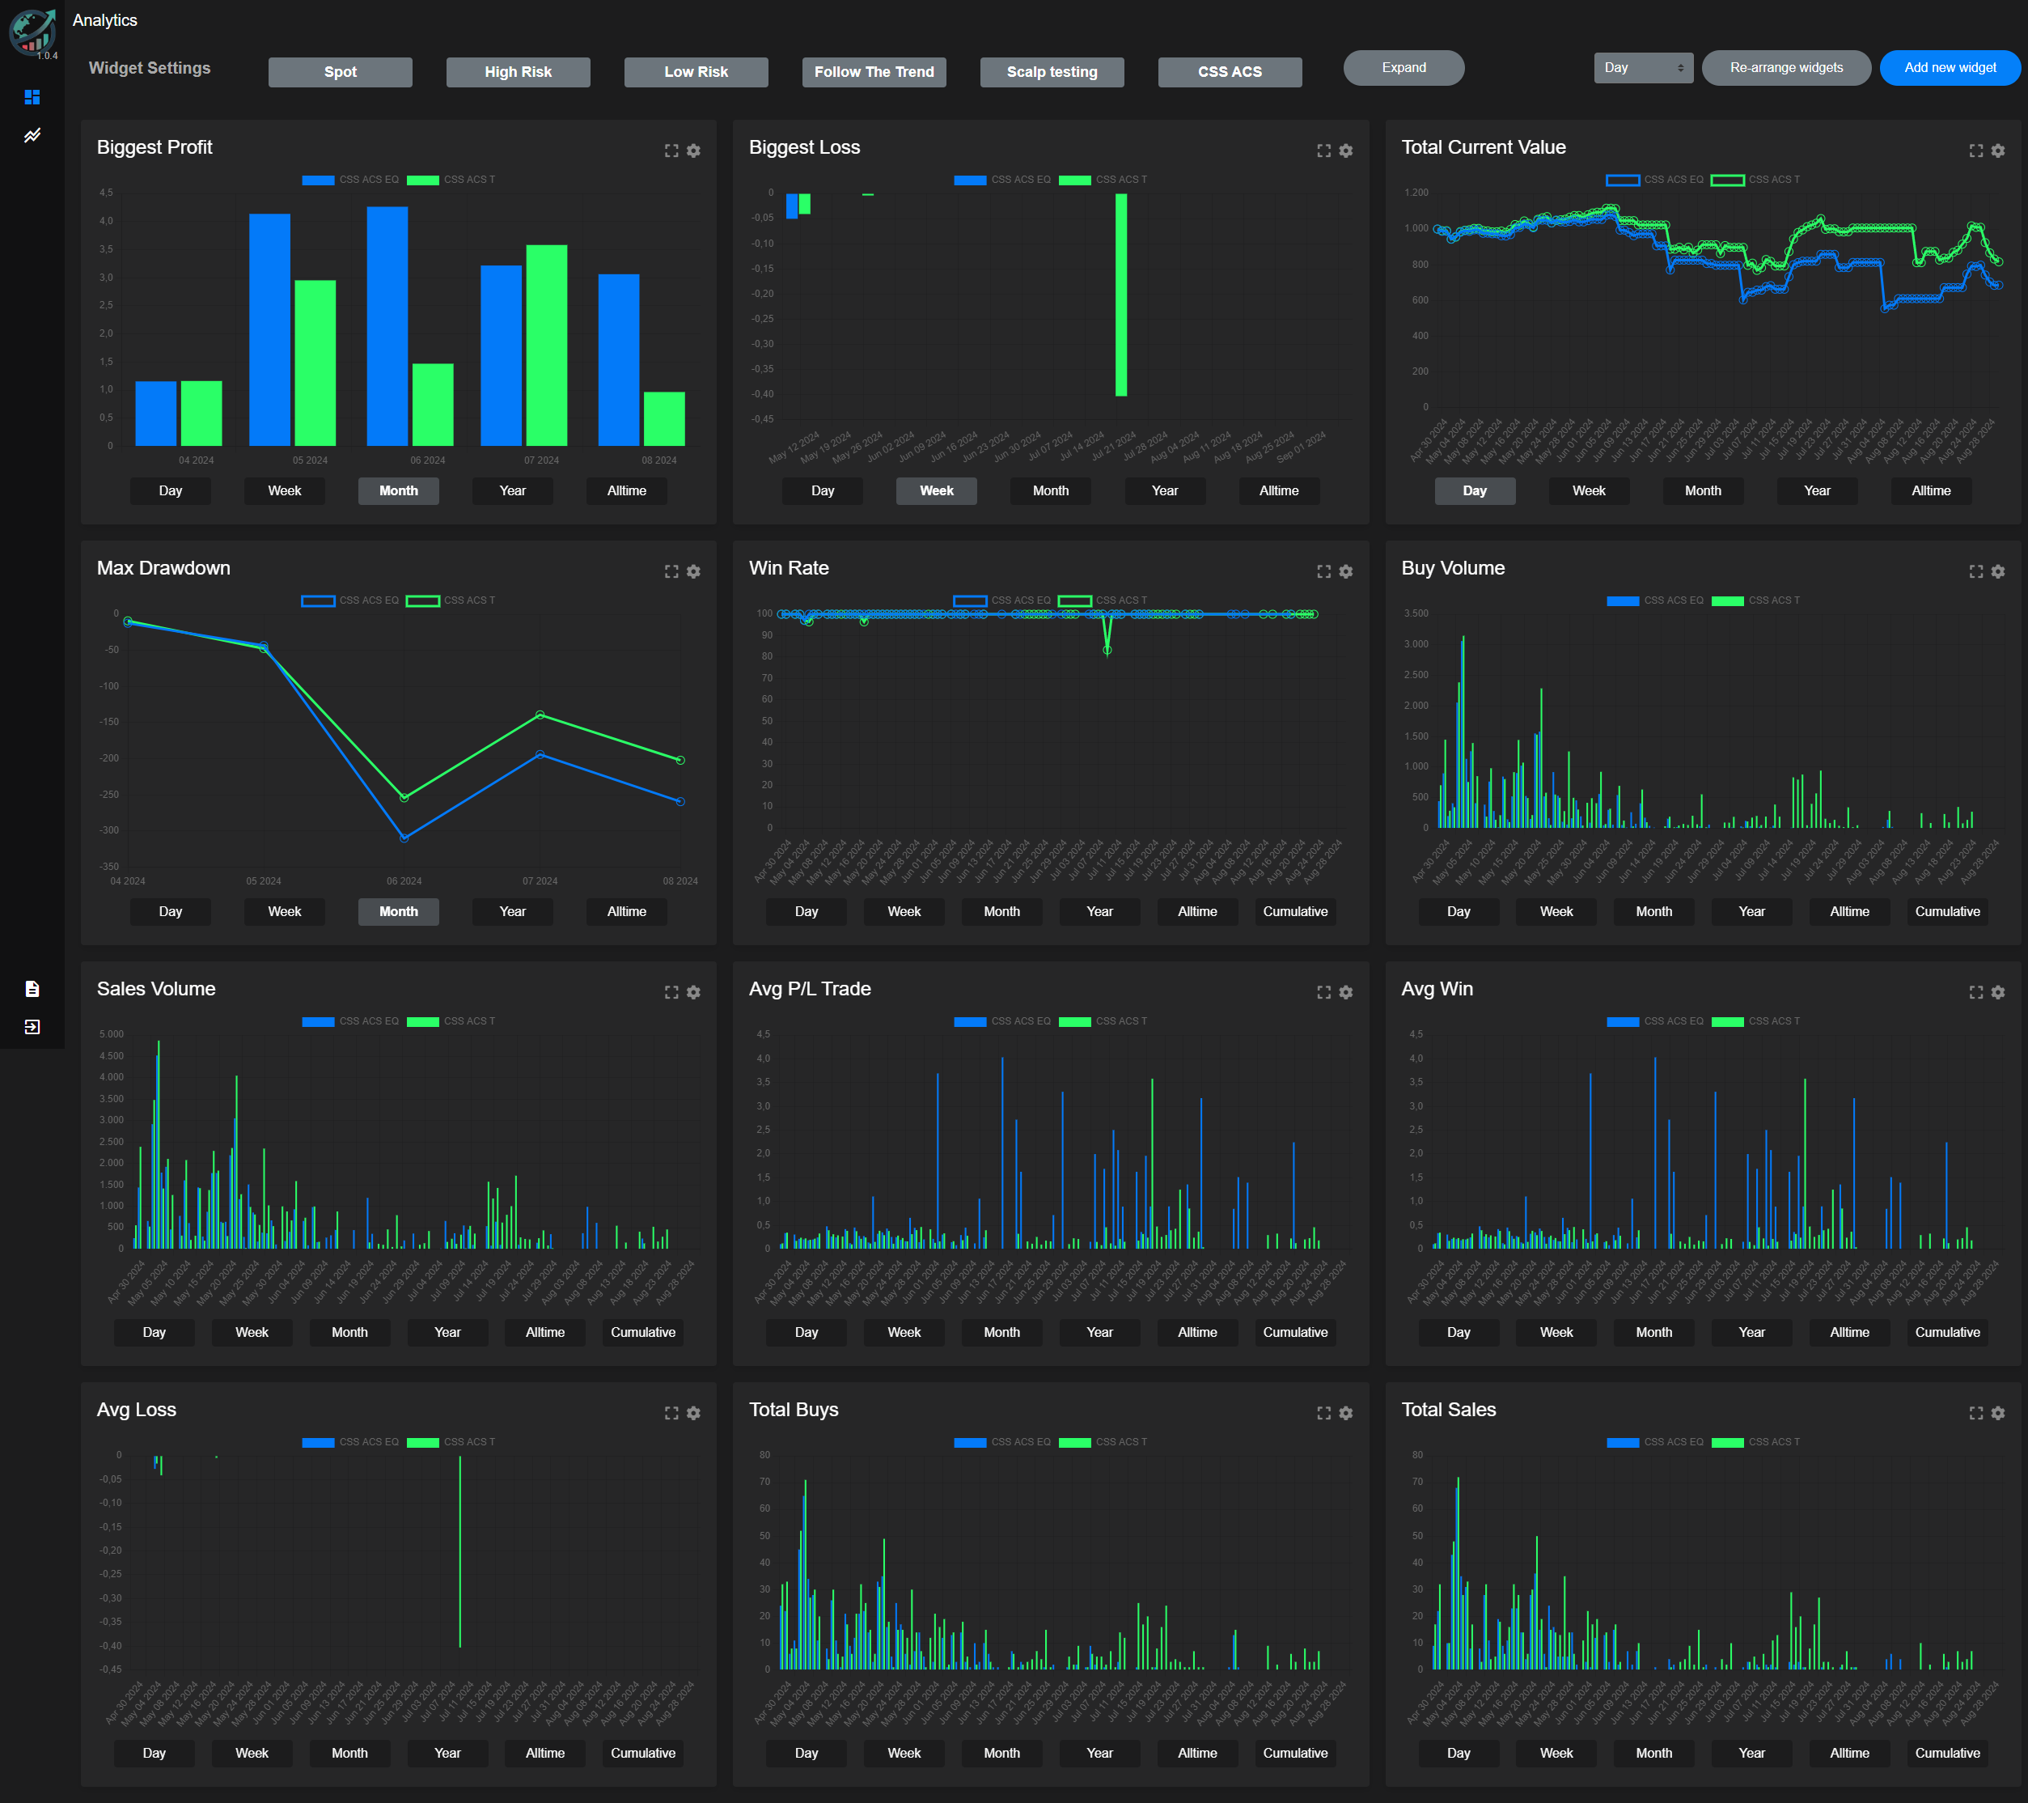The height and width of the screenshot is (1803, 2028).
Task: Open the document icon in sidebar
Action: tap(32, 988)
